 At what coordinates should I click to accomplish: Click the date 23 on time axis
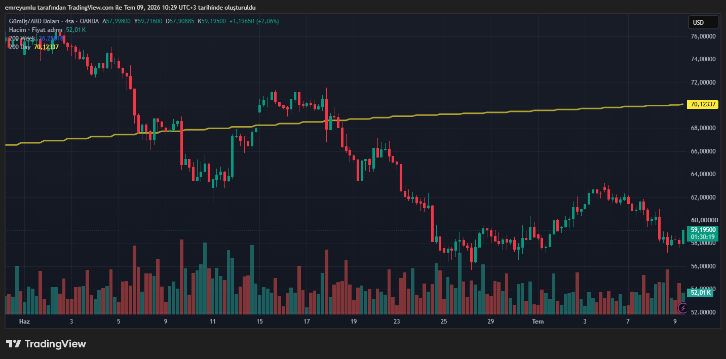tap(397, 322)
